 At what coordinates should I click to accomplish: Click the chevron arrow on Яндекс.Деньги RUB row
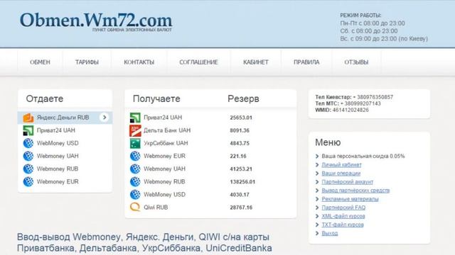[105, 118]
